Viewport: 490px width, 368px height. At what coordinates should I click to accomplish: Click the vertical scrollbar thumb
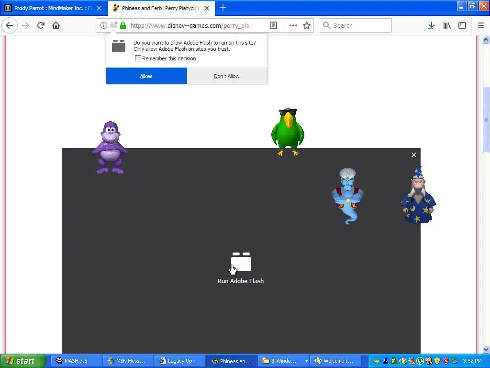click(x=486, y=119)
